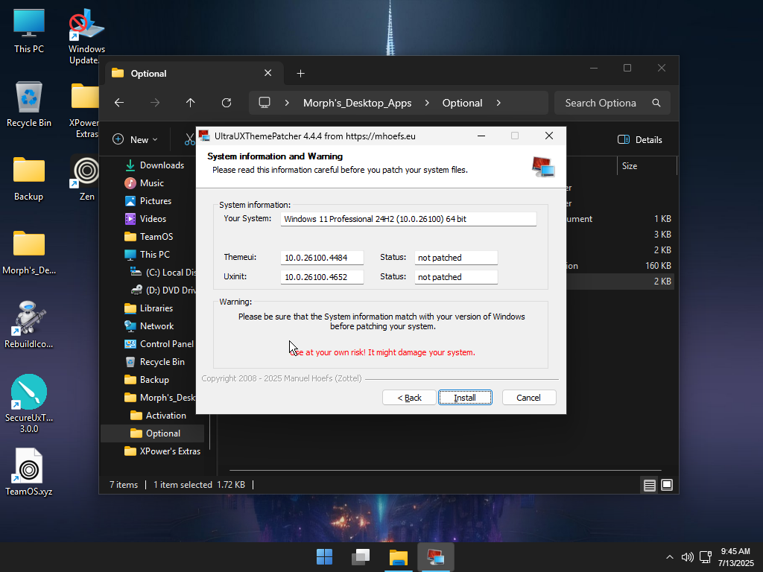The height and width of the screenshot is (572, 763).
Task: Switch to large thumbnails view in status bar
Action: 667,485
